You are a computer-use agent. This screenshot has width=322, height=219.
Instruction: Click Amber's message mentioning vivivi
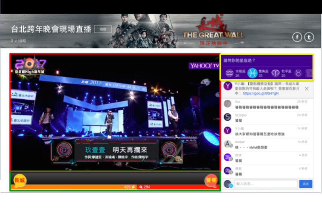[x=251, y=147]
